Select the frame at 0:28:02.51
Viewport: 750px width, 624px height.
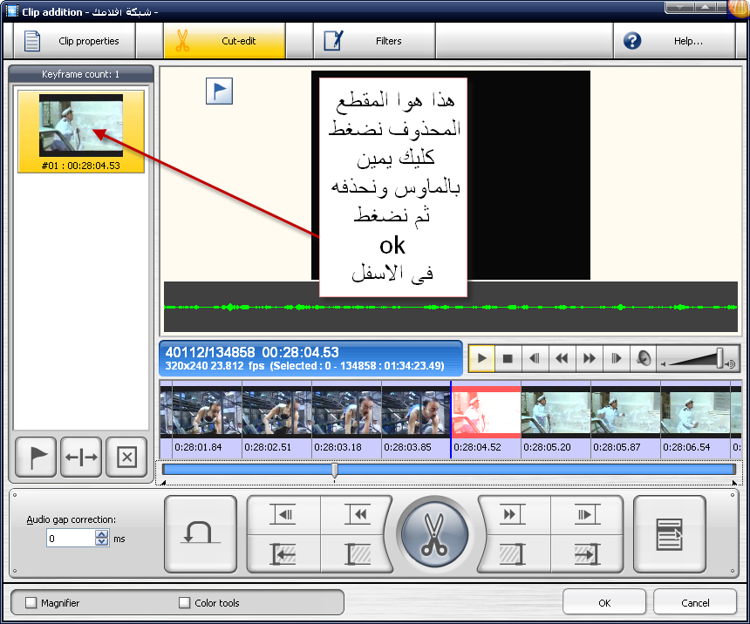point(277,420)
